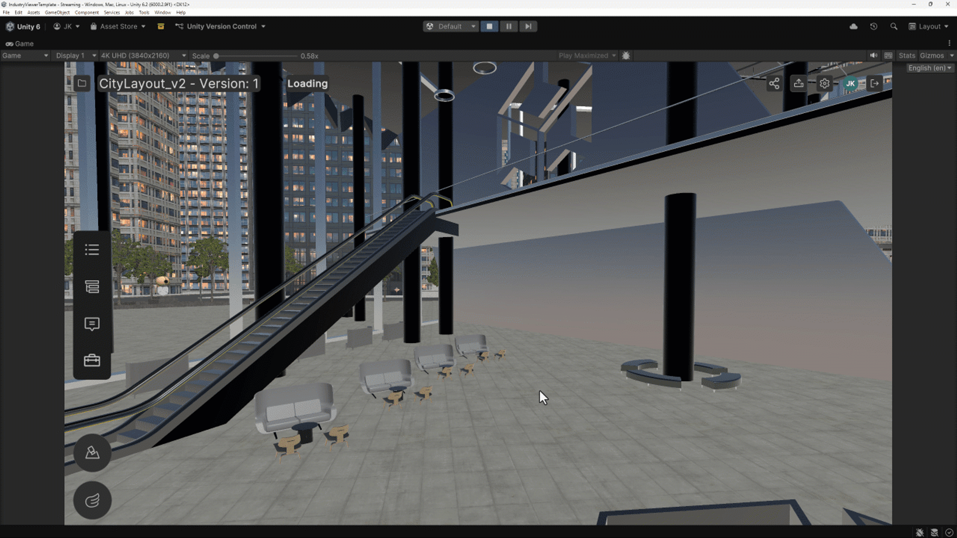957x538 pixels.
Task: Step one frame with the step button
Action: click(x=528, y=27)
